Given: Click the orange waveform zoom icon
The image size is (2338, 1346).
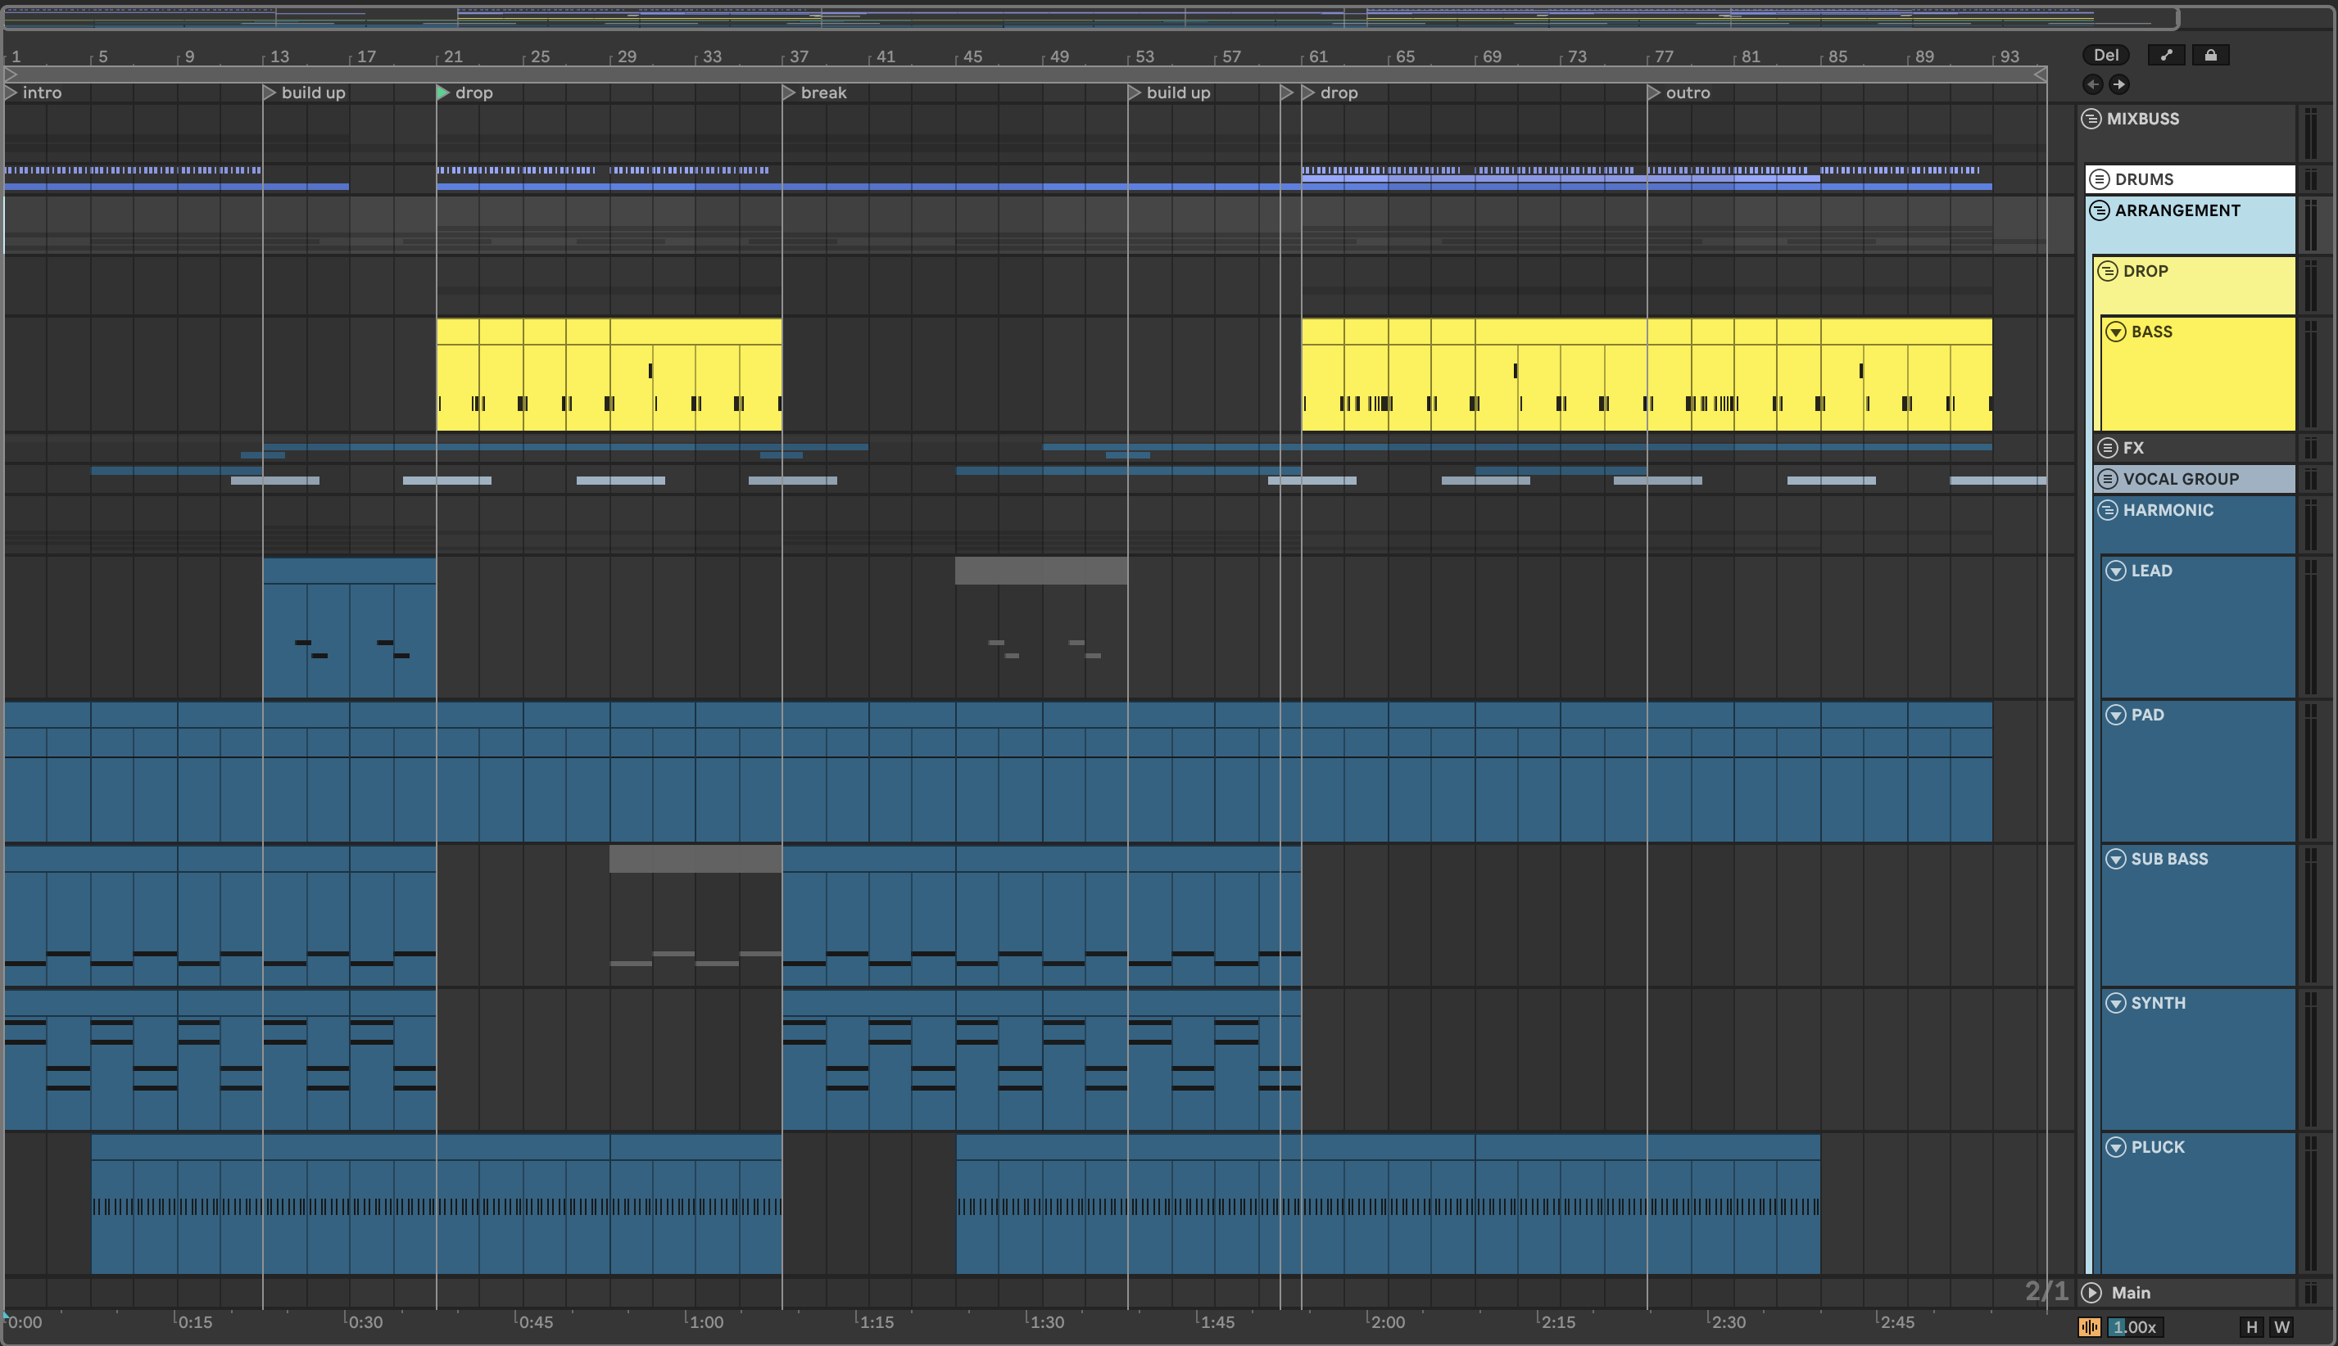Looking at the screenshot, I should tap(2089, 1327).
